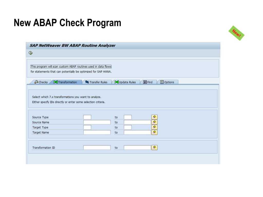Open multiple selection for Source Name
The image size is (263, 197).
click(x=154, y=122)
